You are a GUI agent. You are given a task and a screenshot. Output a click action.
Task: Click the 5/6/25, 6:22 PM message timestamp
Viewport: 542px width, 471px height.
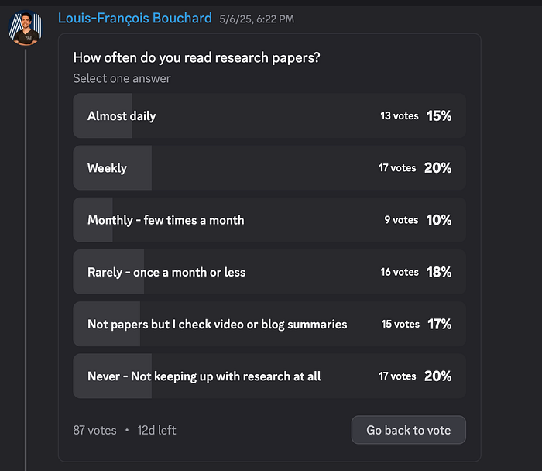click(x=256, y=19)
